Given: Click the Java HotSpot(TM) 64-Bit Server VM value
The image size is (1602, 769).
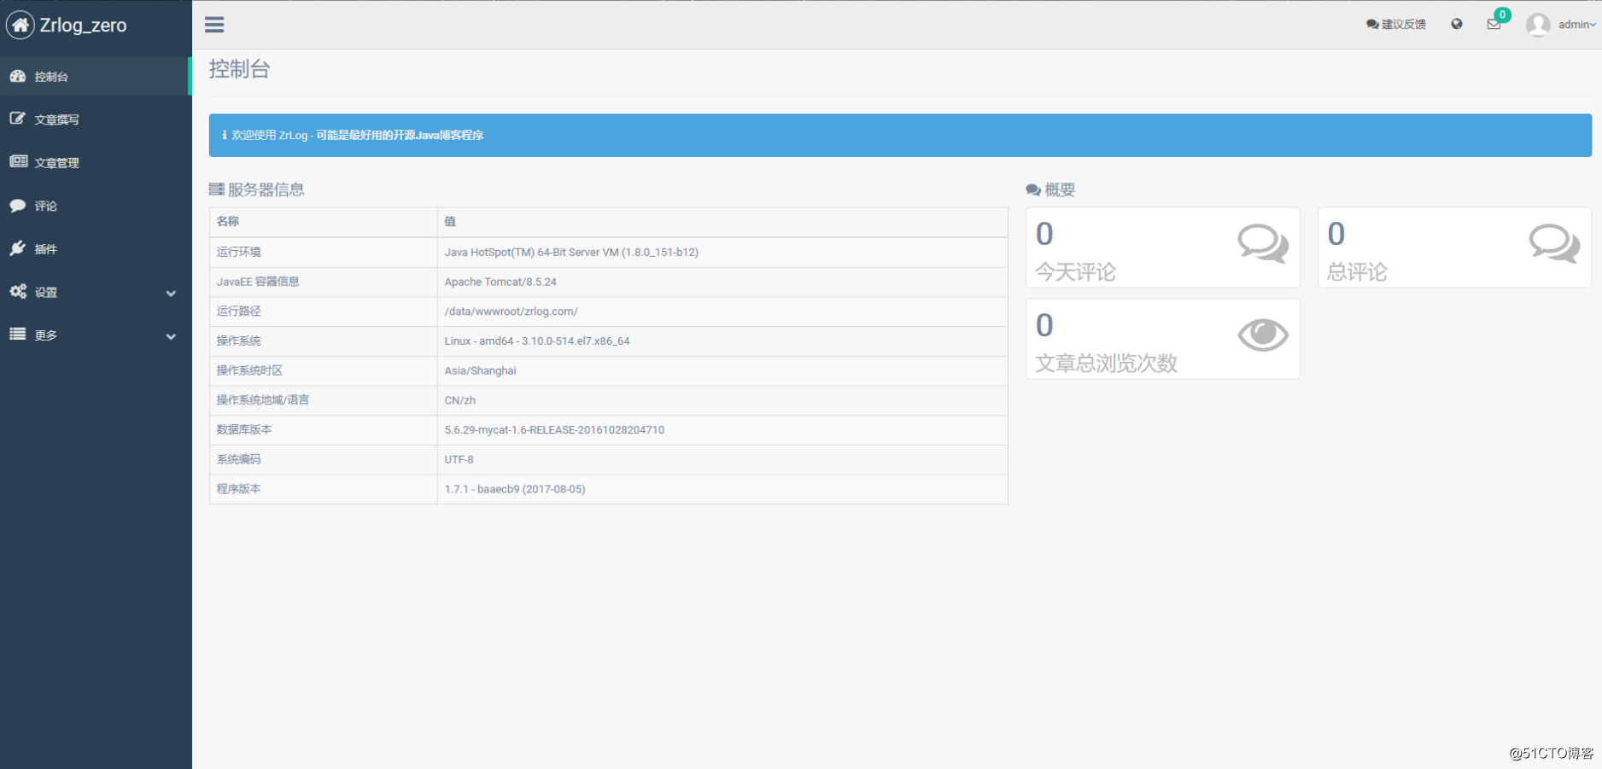Looking at the screenshot, I should coord(571,252).
